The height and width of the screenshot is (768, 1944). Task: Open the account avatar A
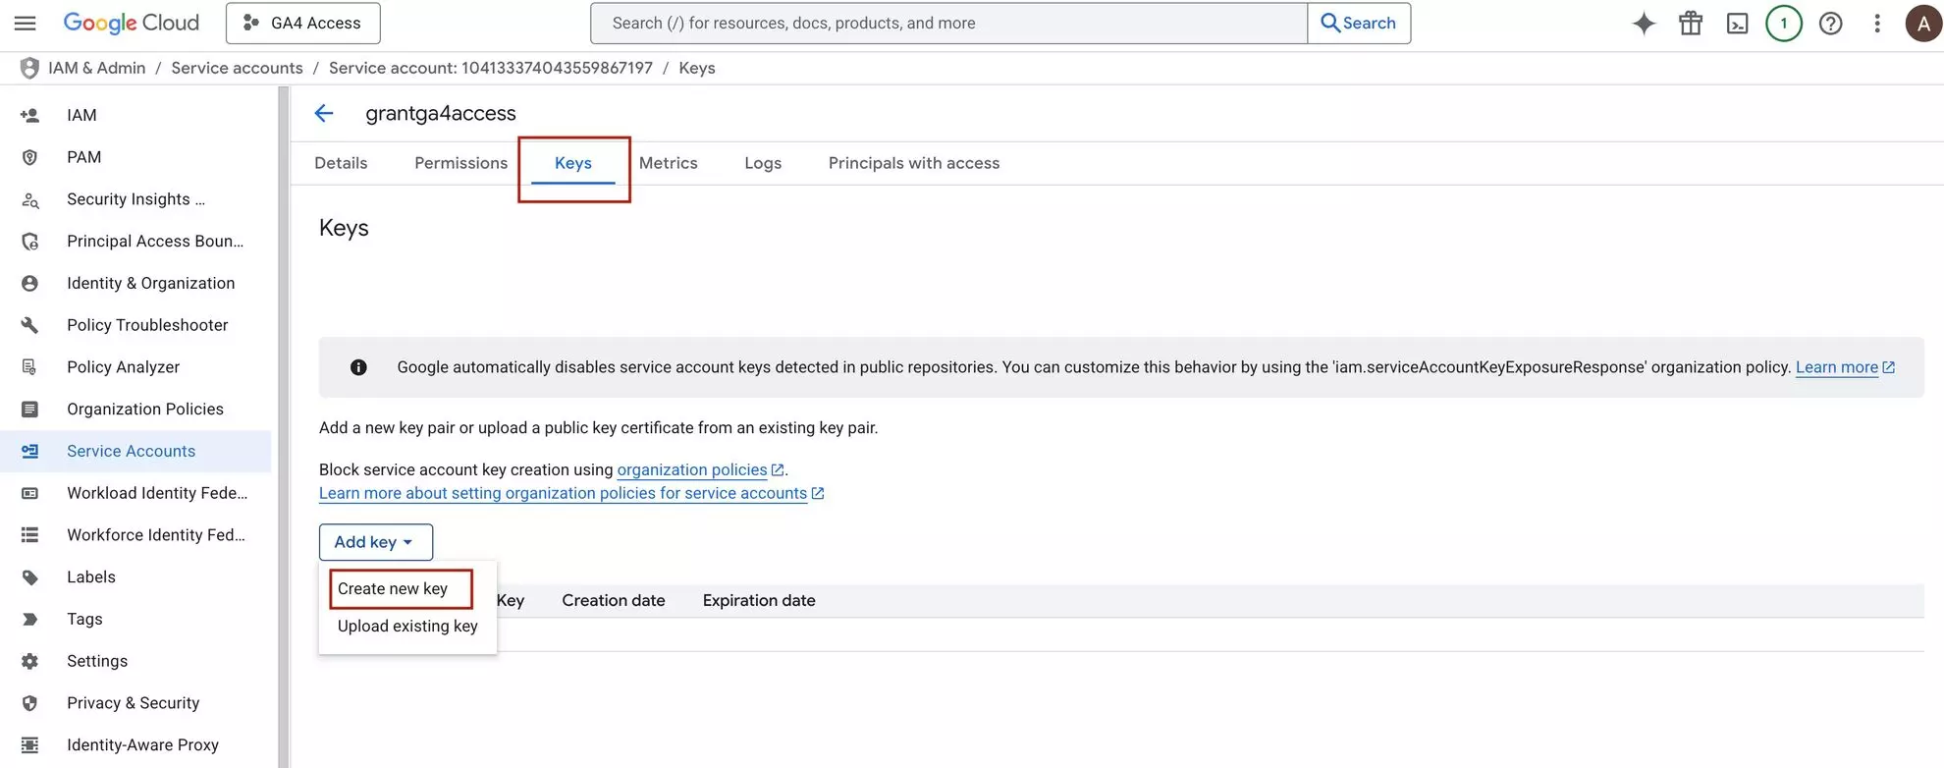pos(1923,24)
